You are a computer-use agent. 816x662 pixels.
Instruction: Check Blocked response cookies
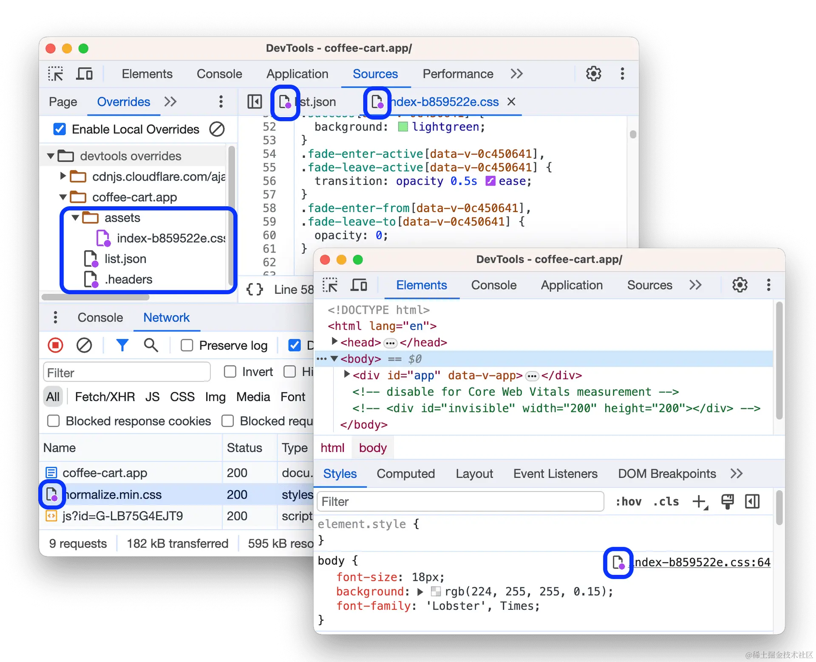53,421
